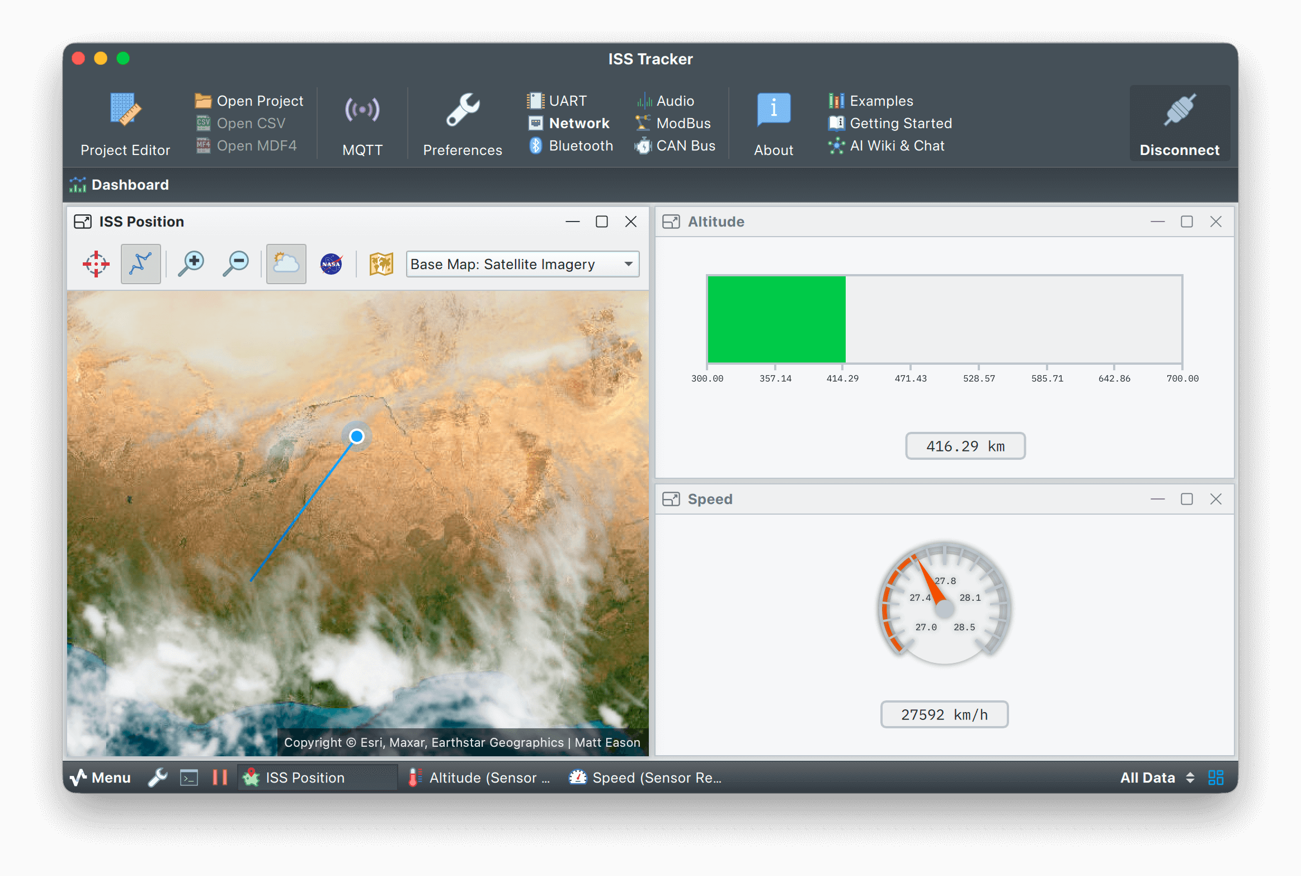The height and width of the screenshot is (876, 1301).
Task: Toggle the weather cloud layer
Action: coord(286,263)
